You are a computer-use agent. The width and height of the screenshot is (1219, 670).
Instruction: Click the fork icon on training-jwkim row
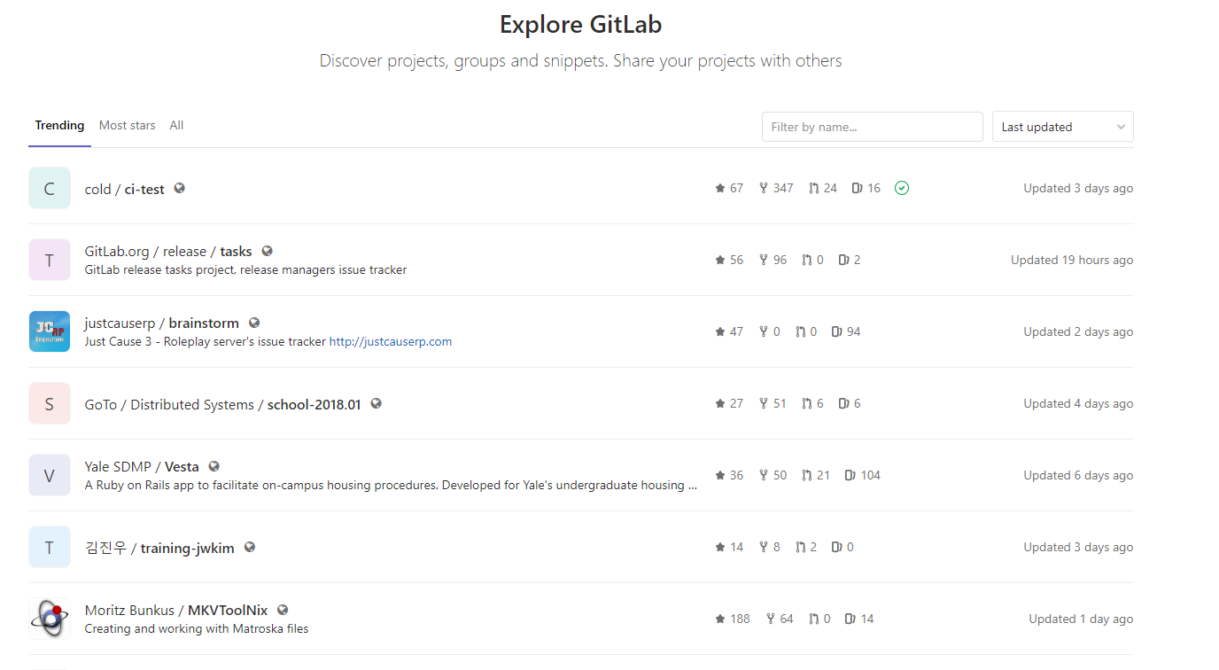764,547
